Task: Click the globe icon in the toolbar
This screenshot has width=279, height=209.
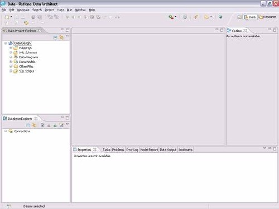Action: click(x=220, y=17)
